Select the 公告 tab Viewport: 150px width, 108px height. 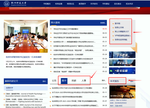54,80
